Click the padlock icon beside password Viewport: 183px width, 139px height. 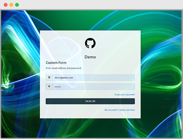pos(49,86)
